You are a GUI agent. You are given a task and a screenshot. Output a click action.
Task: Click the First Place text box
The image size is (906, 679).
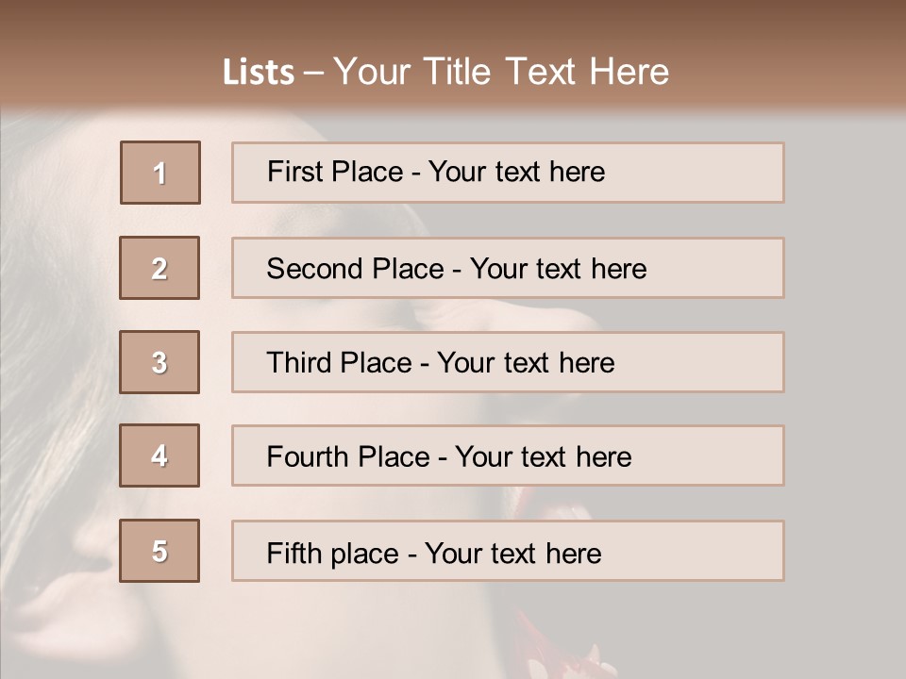tap(508, 173)
